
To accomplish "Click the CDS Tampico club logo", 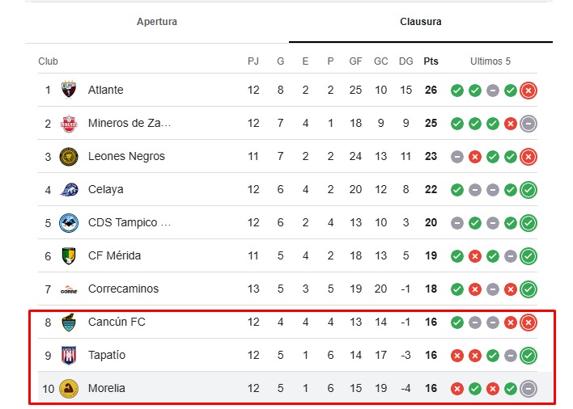I will 69,222.
